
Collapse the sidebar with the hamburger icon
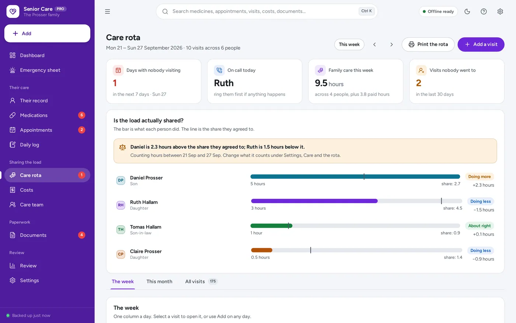click(x=108, y=11)
